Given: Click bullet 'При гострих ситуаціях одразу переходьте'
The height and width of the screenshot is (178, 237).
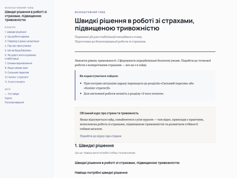Looking at the screenshot, I should click(139, 86).
